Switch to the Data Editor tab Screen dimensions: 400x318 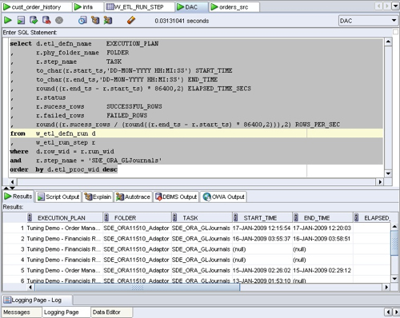click(111, 312)
